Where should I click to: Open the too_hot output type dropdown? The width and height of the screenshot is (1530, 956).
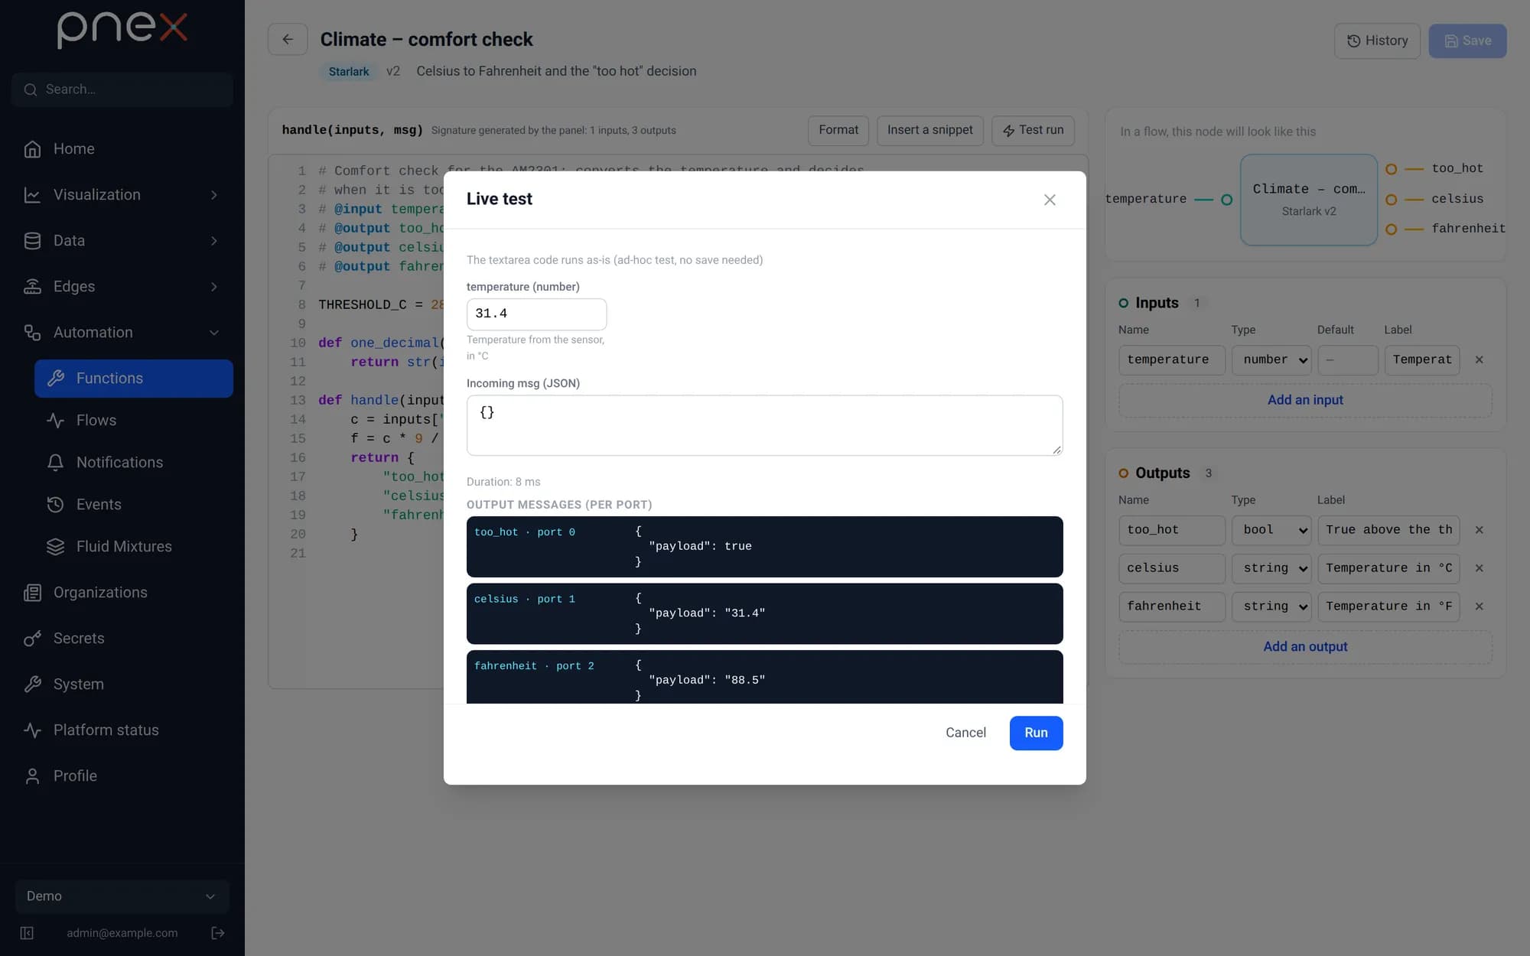point(1271,530)
